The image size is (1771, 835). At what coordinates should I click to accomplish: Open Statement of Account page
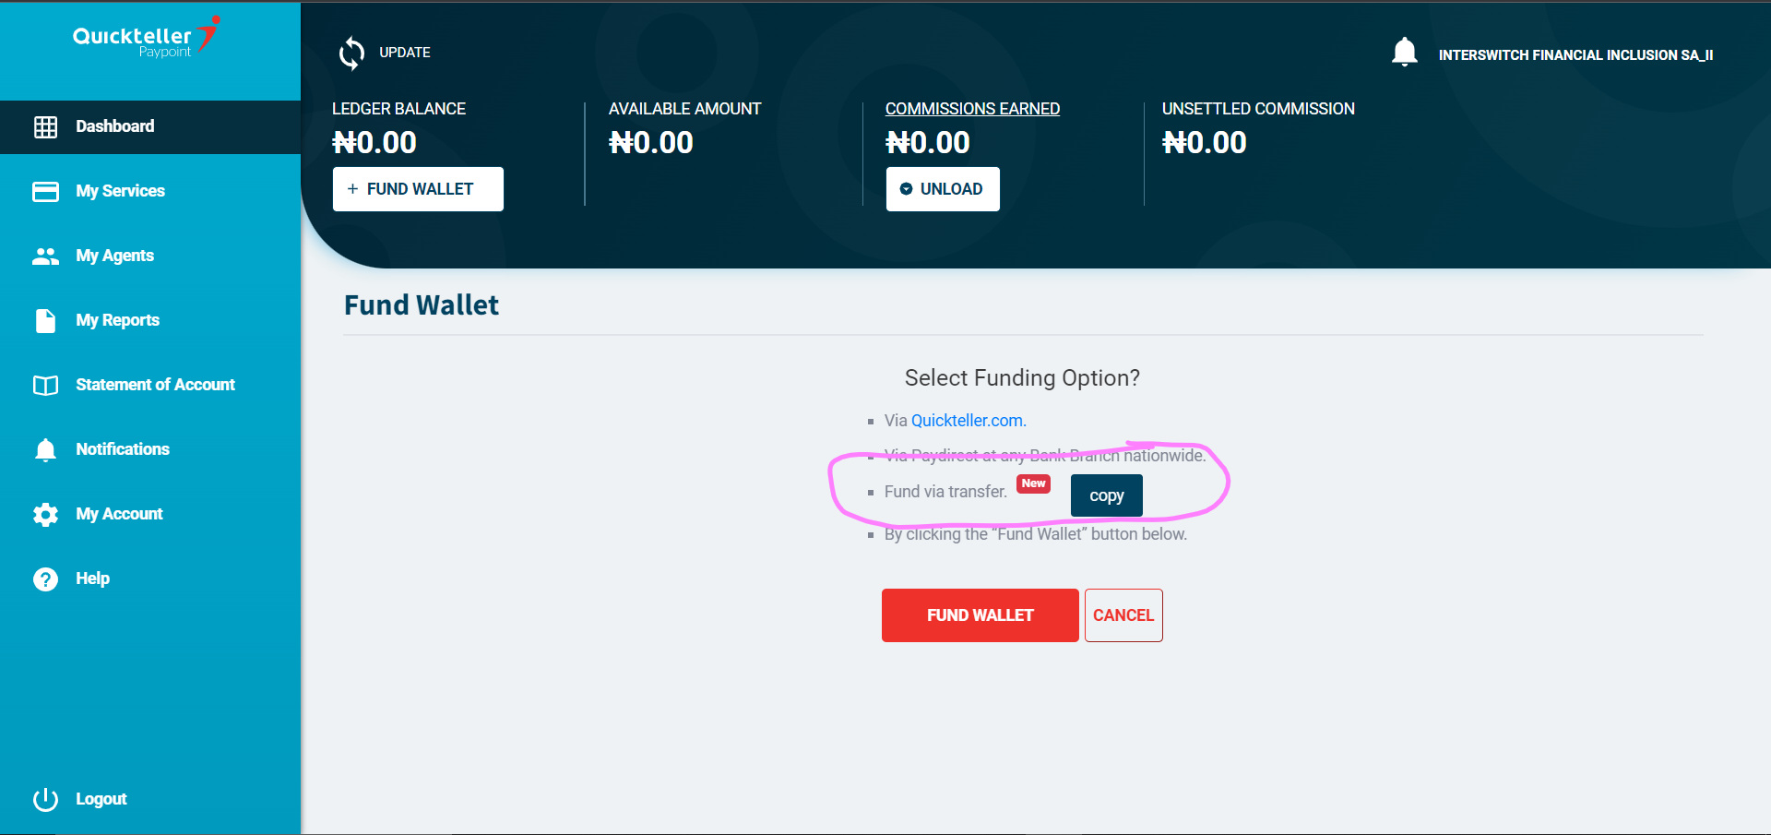(x=155, y=385)
